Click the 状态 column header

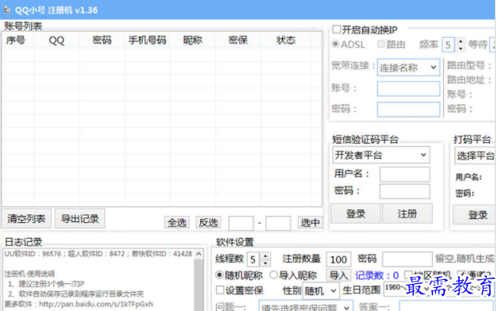(286, 40)
